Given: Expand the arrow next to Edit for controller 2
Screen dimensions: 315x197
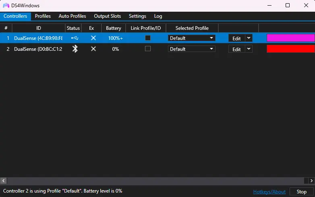Looking at the screenshot, I should [249, 49].
